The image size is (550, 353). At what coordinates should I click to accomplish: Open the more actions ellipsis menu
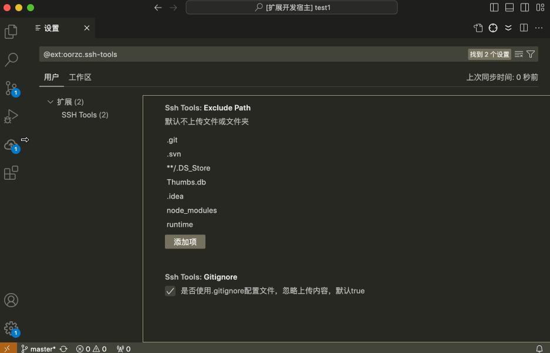coord(539,28)
